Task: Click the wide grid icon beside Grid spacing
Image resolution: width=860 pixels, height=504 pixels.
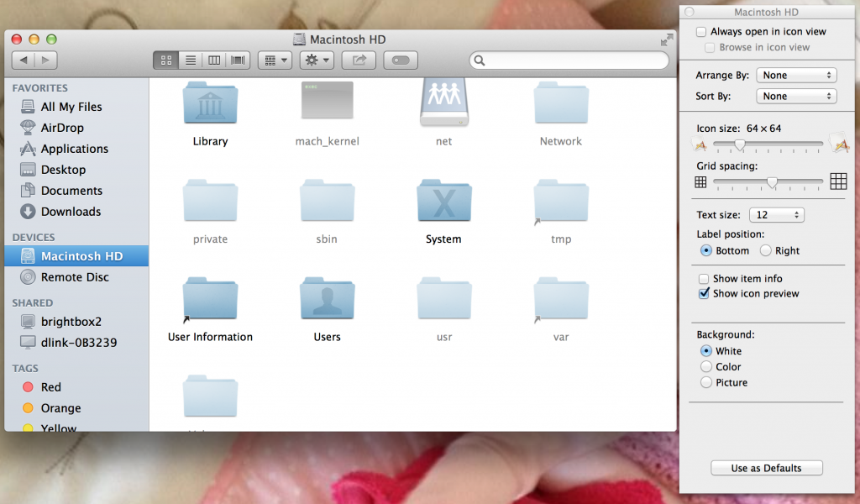Action: point(838,181)
